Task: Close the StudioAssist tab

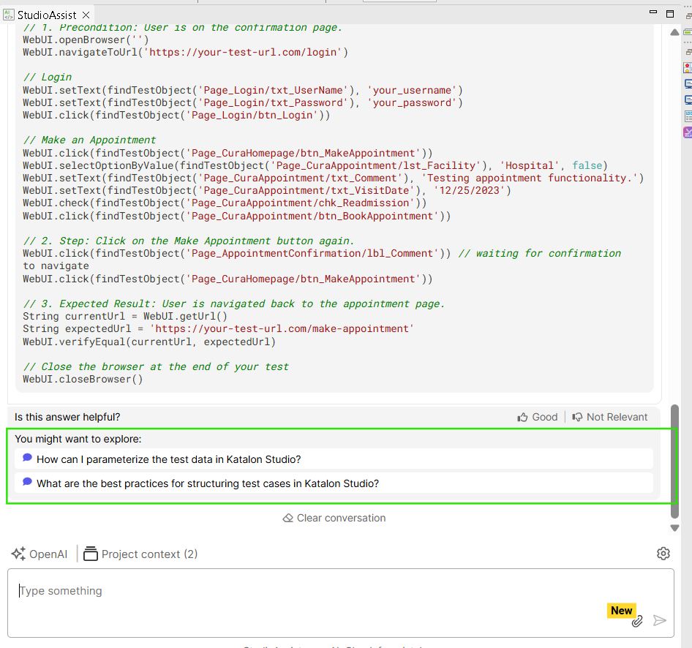Action: [x=86, y=15]
